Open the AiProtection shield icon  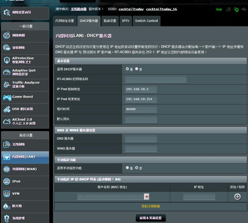coord(7,61)
